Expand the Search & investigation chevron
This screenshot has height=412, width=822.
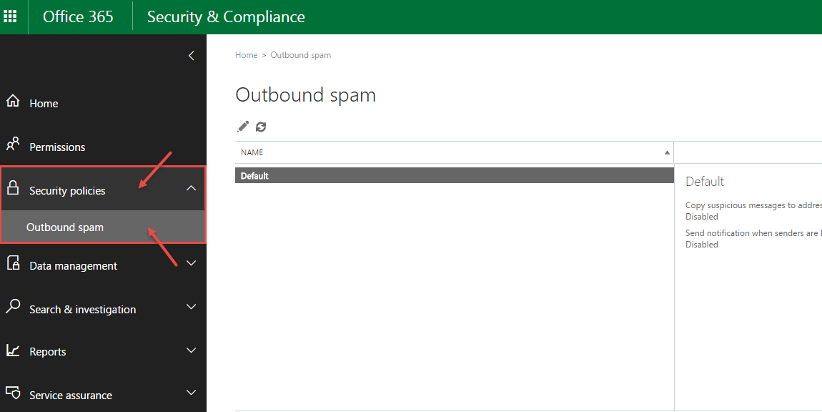191,308
